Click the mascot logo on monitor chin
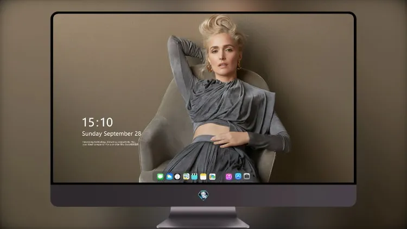The image size is (407, 229). (x=203, y=195)
